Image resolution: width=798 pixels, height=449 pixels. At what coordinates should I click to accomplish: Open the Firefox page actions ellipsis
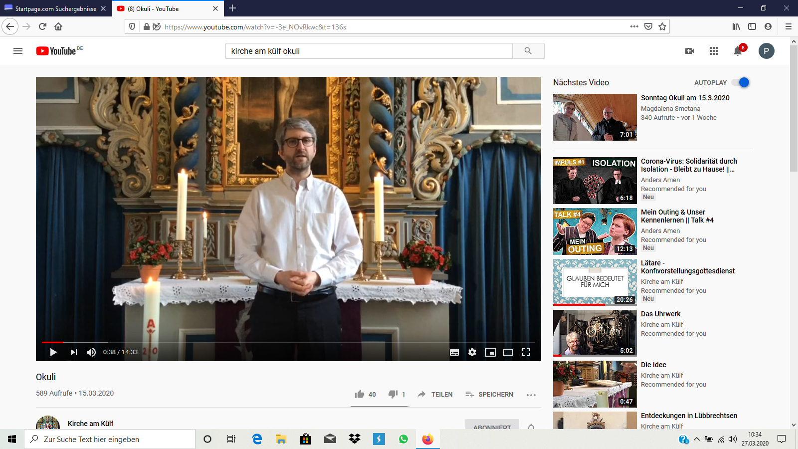tap(634, 26)
